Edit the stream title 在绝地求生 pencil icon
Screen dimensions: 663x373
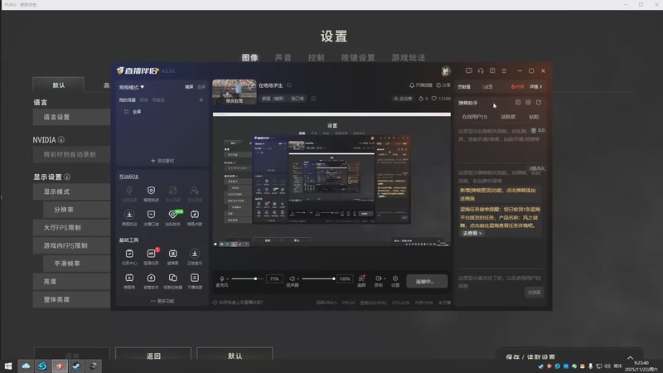point(289,85)
